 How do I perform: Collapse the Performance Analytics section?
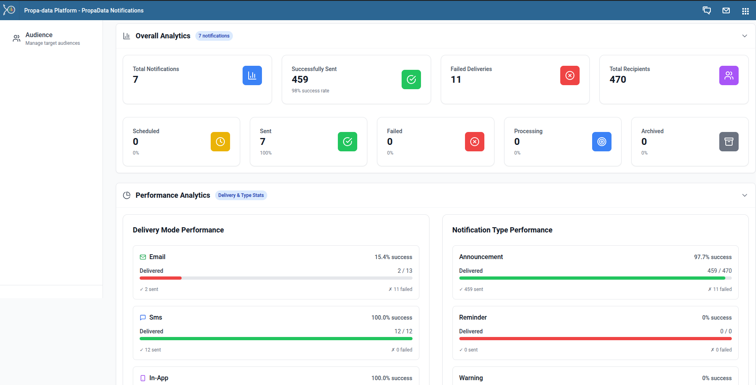(x=744, y=195)
